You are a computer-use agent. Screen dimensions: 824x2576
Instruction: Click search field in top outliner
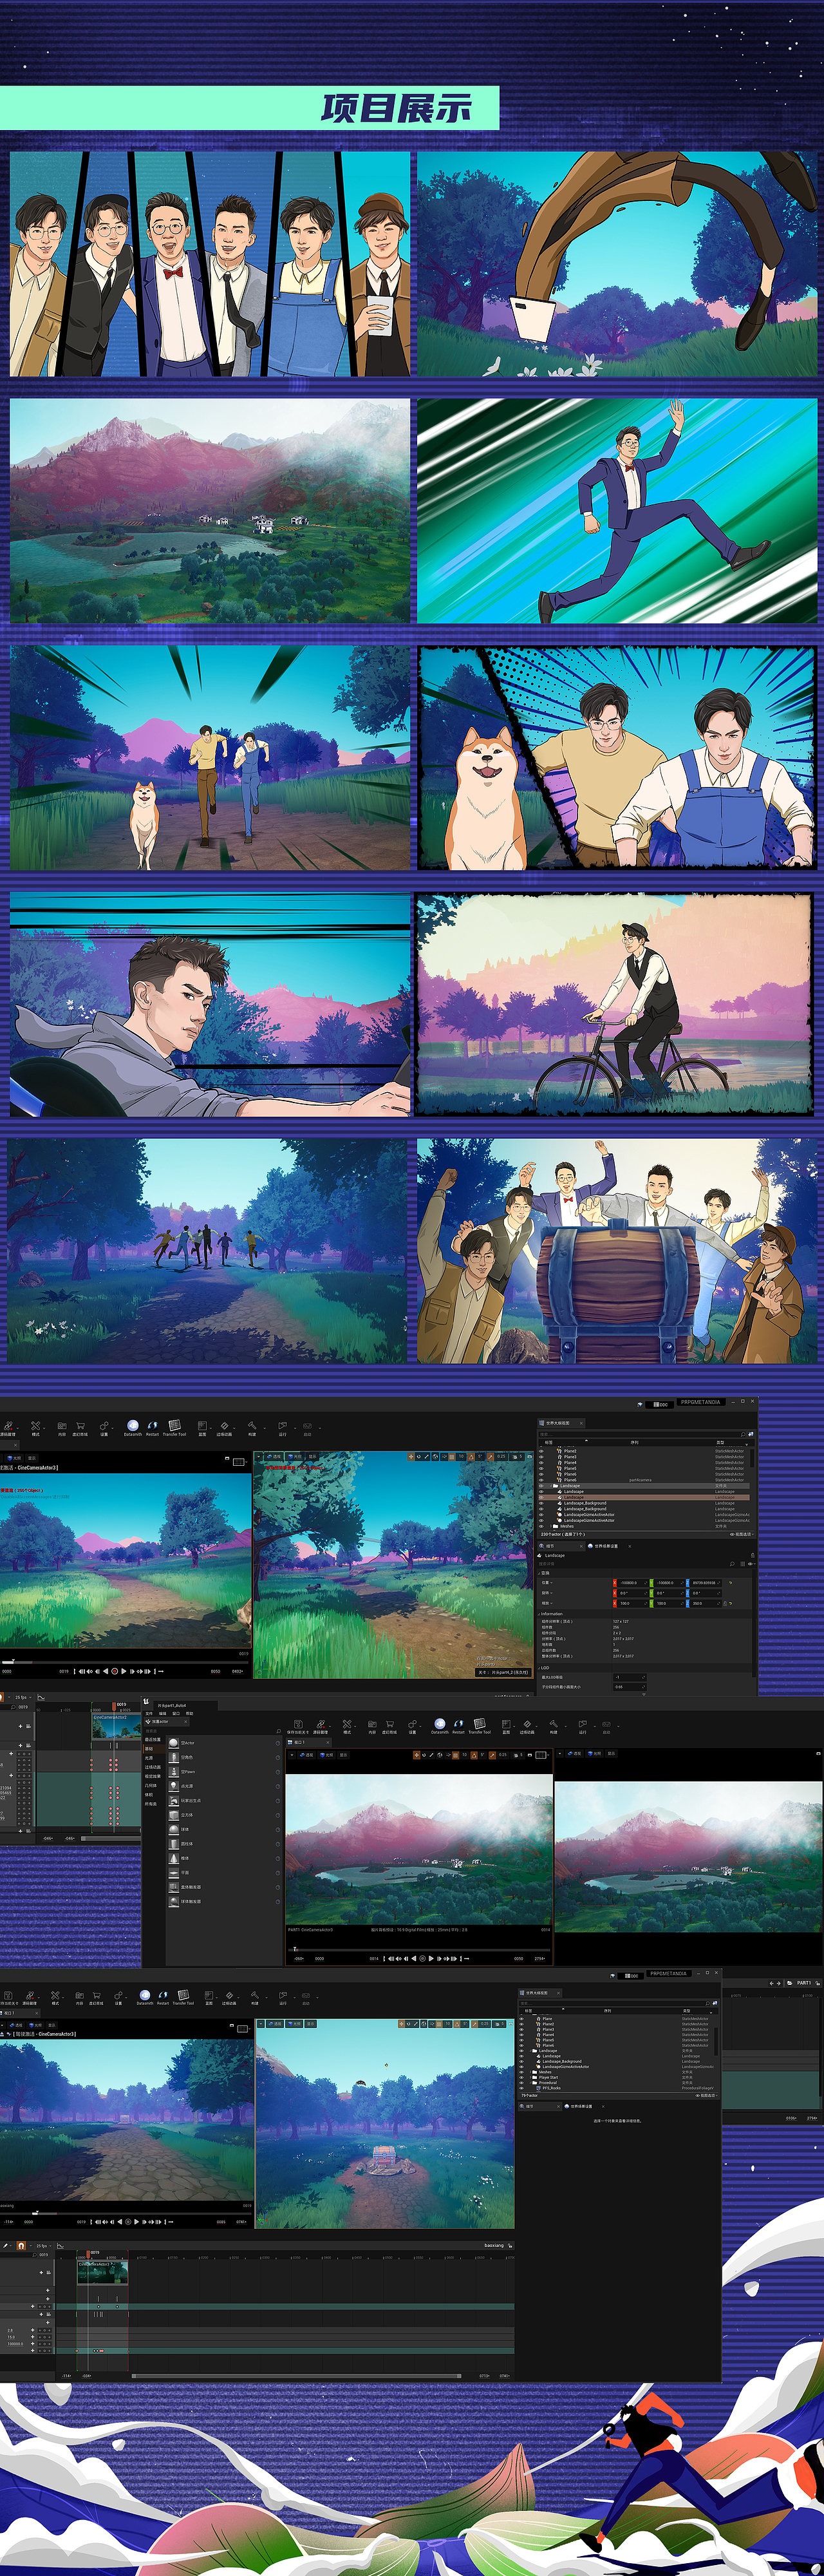click(642, 1434)
